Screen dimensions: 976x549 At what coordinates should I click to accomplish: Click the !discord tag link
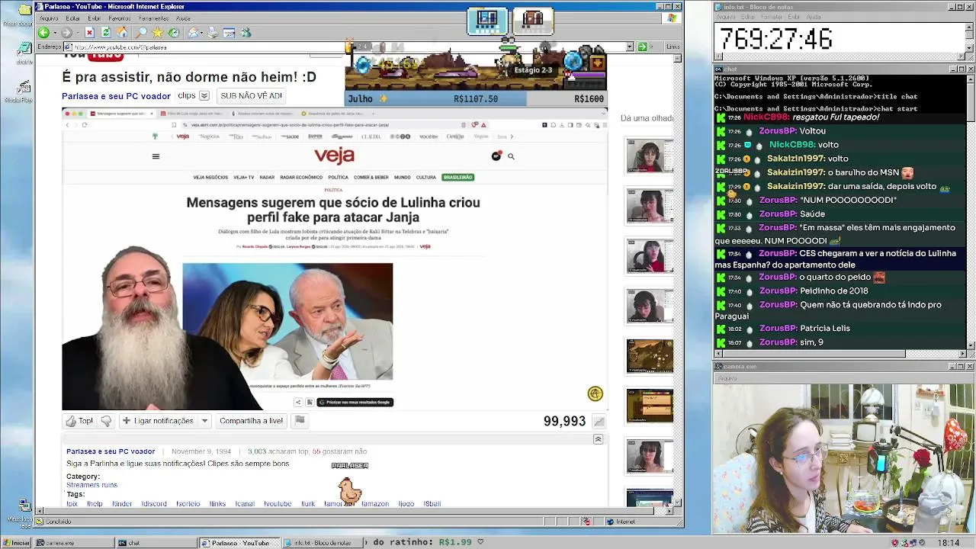(154, 503)
